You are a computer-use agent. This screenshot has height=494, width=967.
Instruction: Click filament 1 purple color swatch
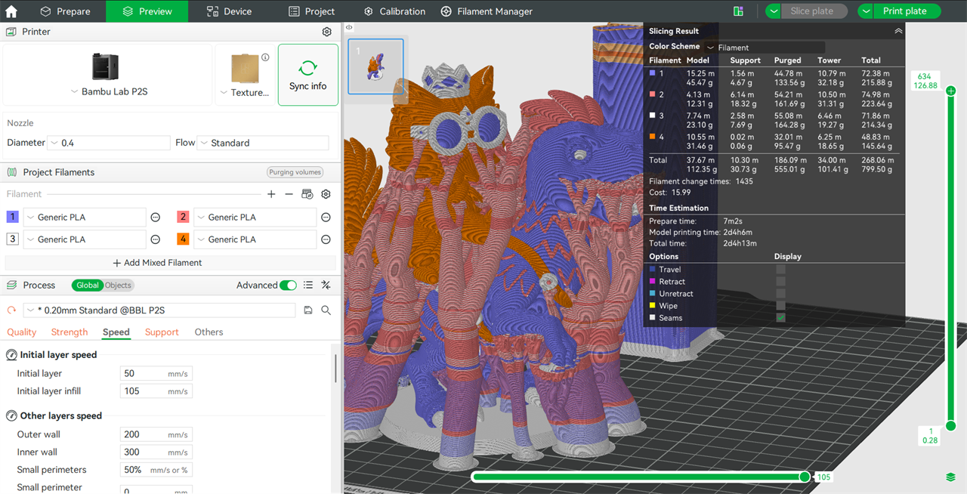click(12, 218)
